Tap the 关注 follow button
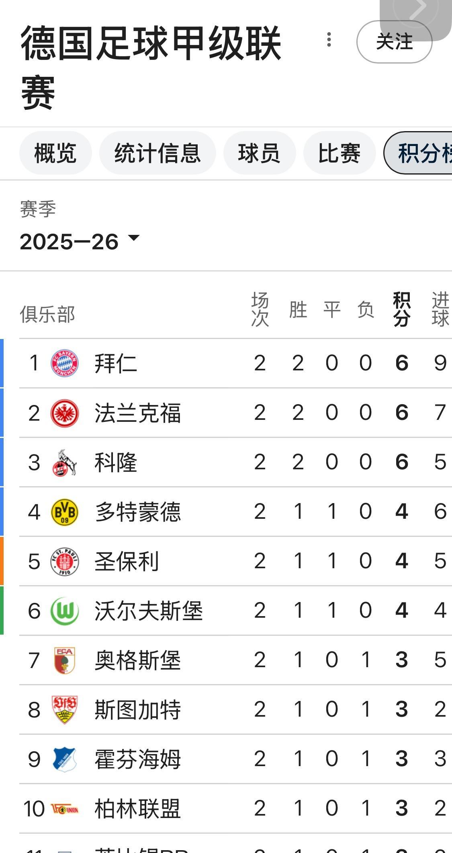 tap(394, 42)
